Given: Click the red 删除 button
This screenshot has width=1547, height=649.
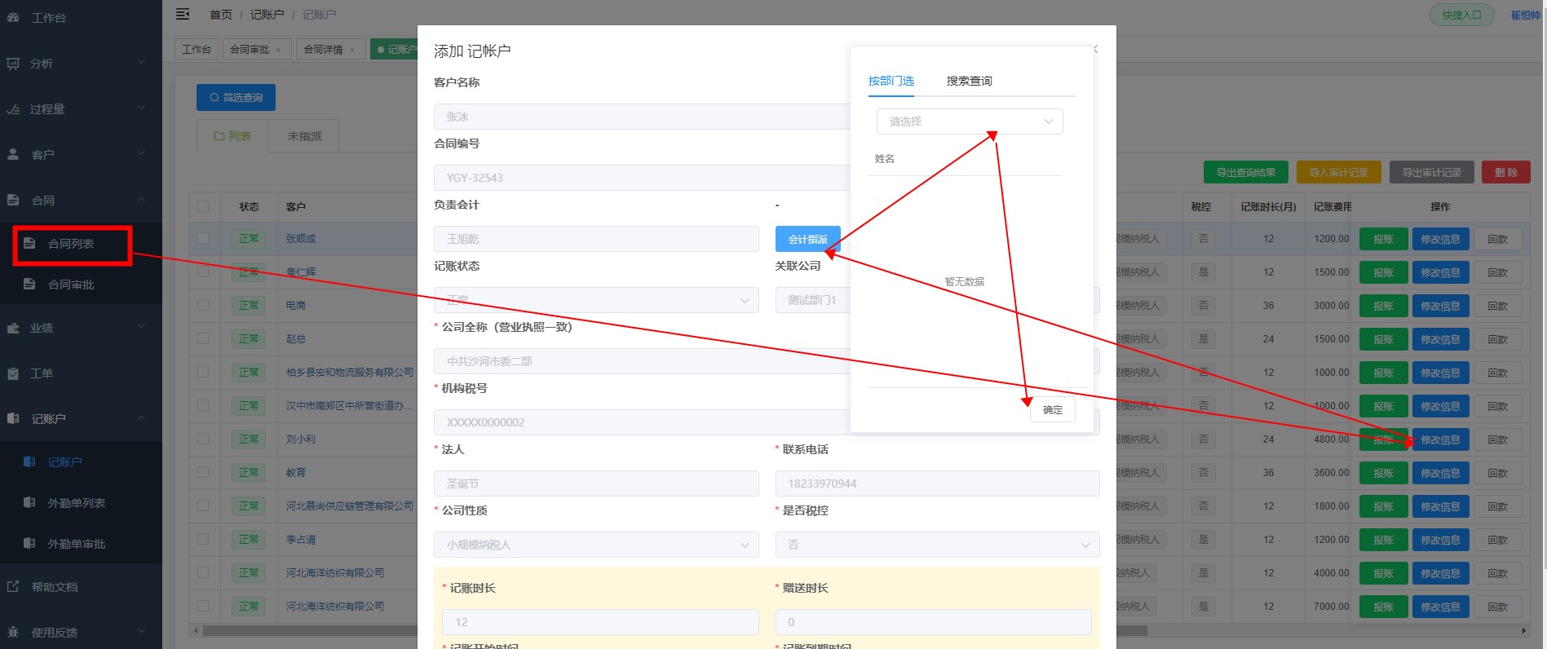Looking at the screenshot, I should (1505, 172).
